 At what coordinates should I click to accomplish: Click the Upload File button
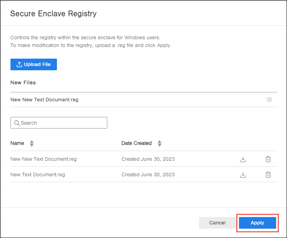(x=34, y=64)
